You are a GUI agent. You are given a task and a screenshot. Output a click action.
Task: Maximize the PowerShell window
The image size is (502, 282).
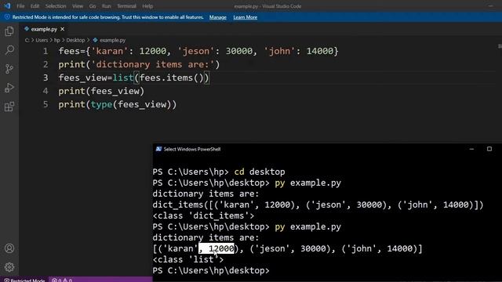(489, 149)
